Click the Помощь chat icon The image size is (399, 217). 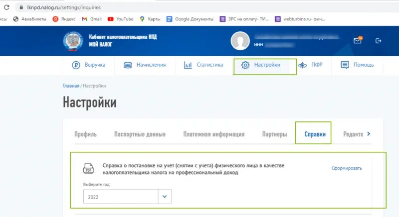coord(345,65)
